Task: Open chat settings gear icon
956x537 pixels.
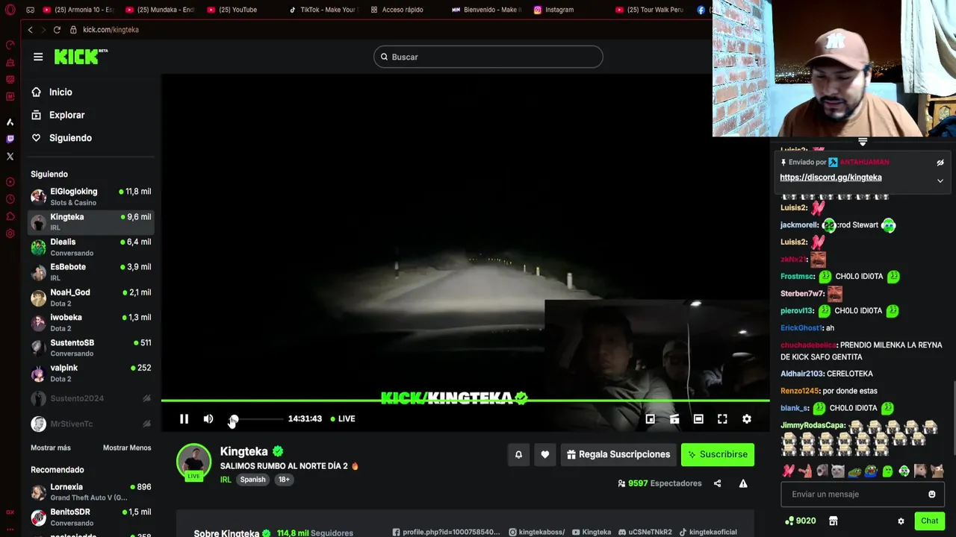Action: coord(901,521)
